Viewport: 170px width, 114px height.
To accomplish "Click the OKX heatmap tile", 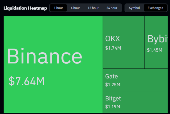I will point(123,42).
